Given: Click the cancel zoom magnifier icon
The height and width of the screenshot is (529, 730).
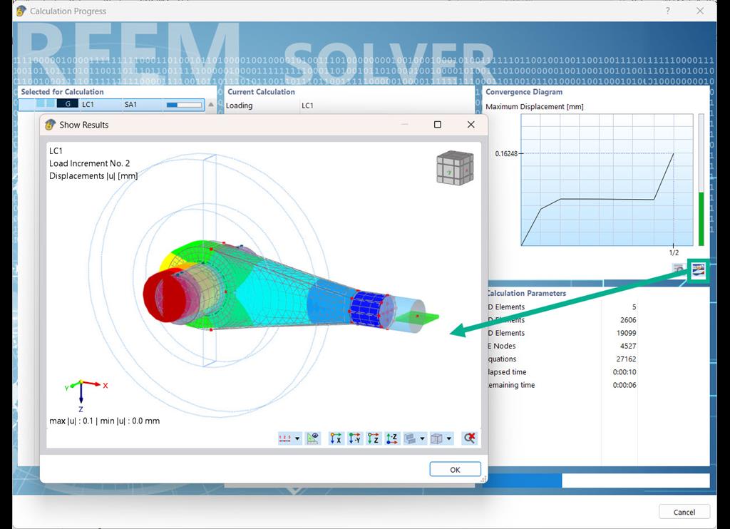Looking at the screenshot, I should pyautogui.click(x=469, y=438).
